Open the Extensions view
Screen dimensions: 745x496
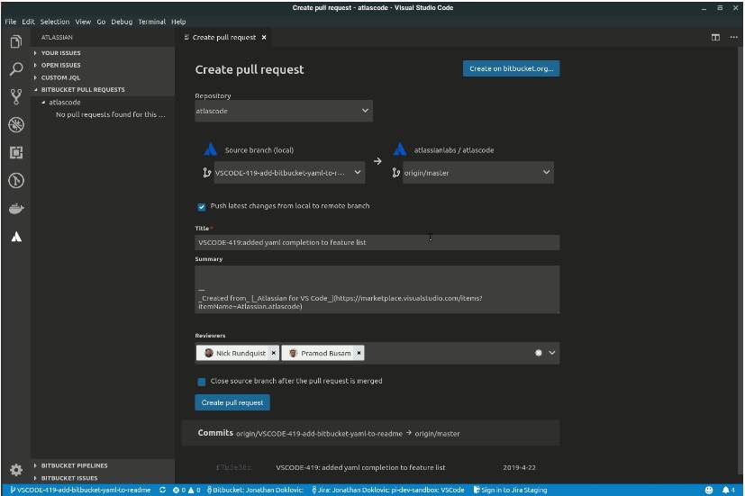(x=16, y=152)
